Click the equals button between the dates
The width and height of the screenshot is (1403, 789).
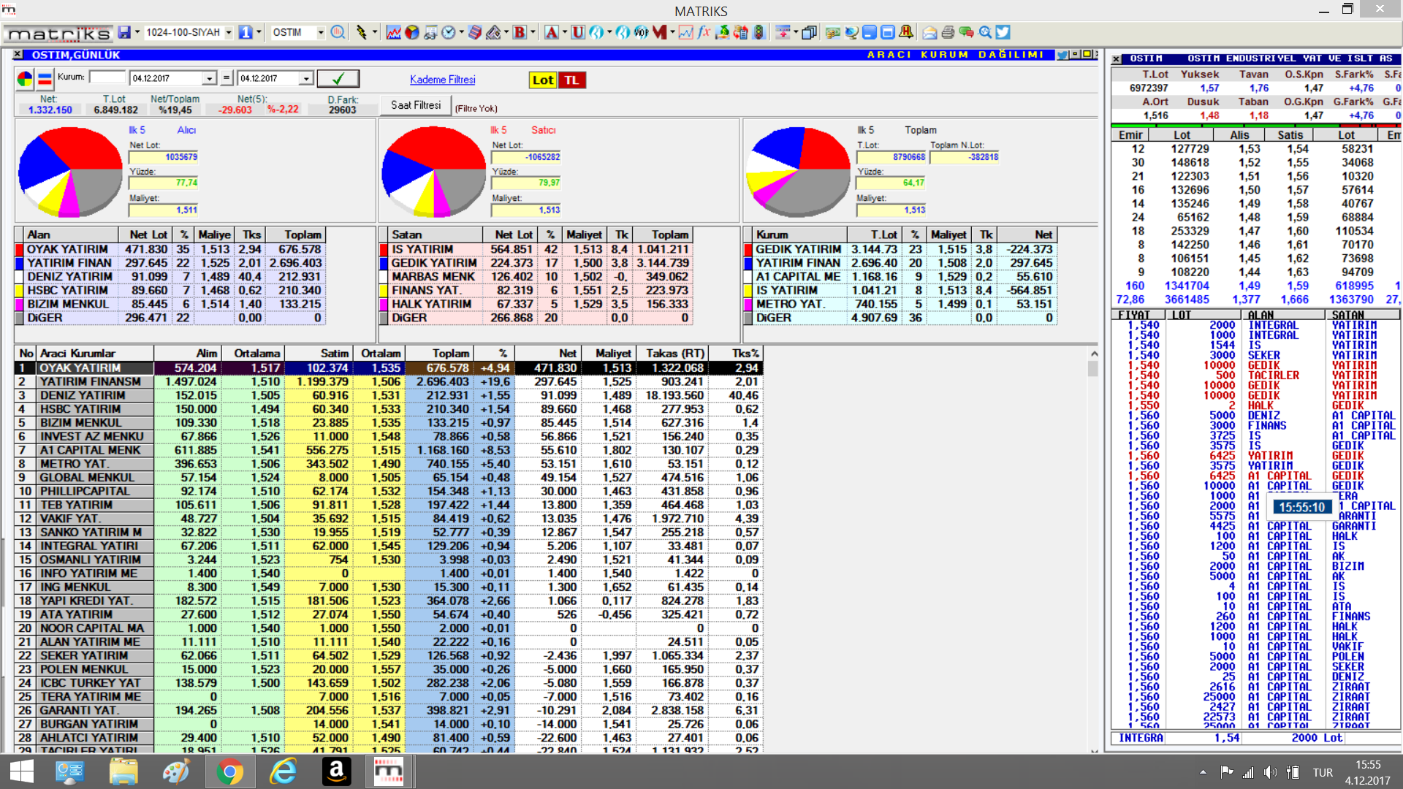tap(227, 78)
